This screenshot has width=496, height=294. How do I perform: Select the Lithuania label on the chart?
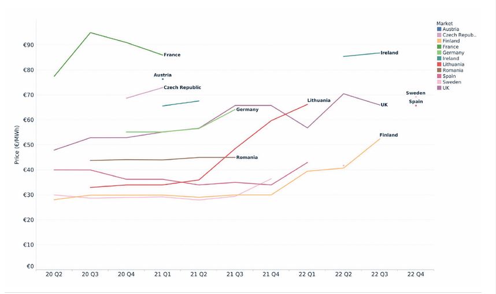point(319,100)
